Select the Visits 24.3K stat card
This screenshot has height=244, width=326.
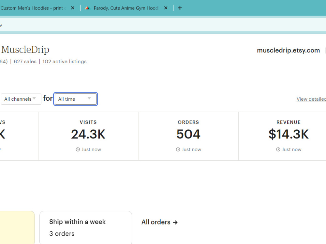tap(88, 136)
